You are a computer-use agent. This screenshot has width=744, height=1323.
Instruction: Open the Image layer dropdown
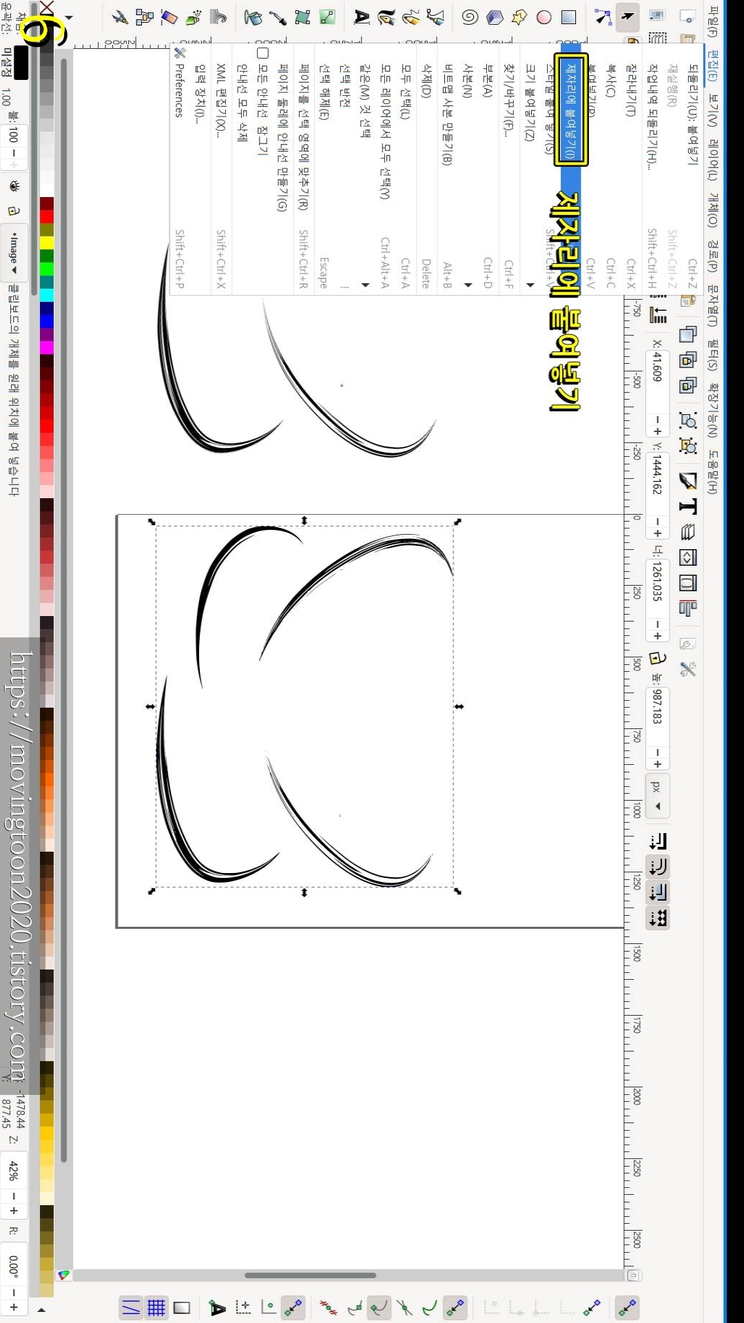coord(13,252)
